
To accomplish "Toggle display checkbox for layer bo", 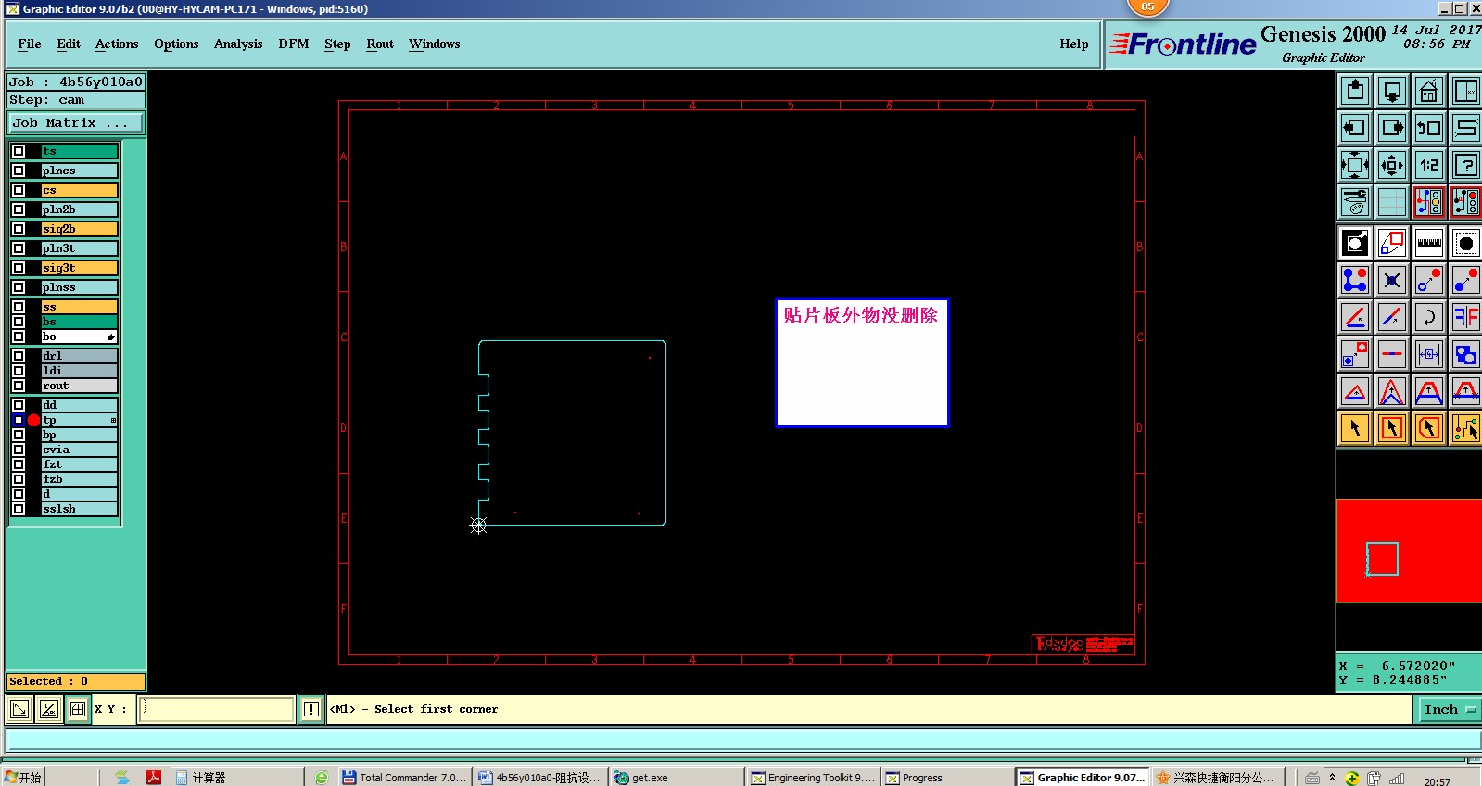I will (x=19, y=336).
